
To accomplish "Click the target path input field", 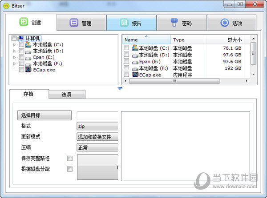I will [97, 115].
